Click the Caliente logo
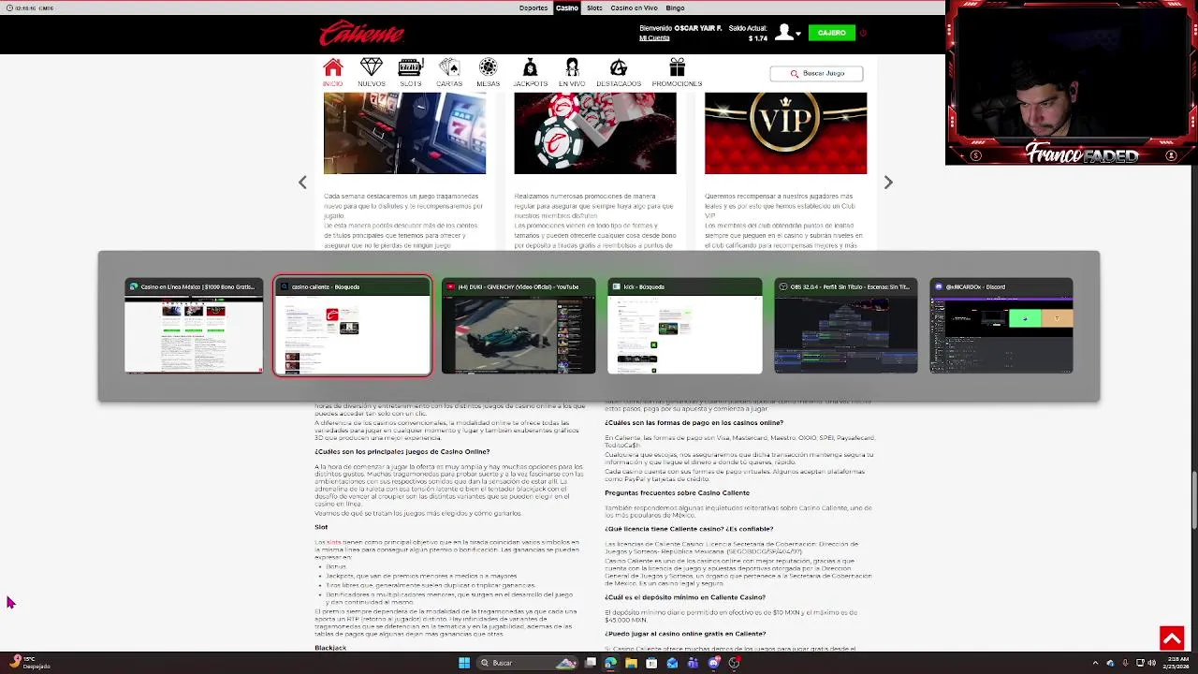This screenshot has width=1198, height=674. (x=361, y=33)
